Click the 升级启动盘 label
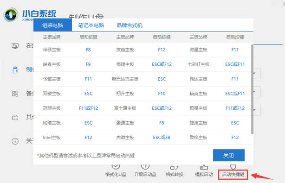285x183 pixels. pyautogui.click(x=145, y=175)
